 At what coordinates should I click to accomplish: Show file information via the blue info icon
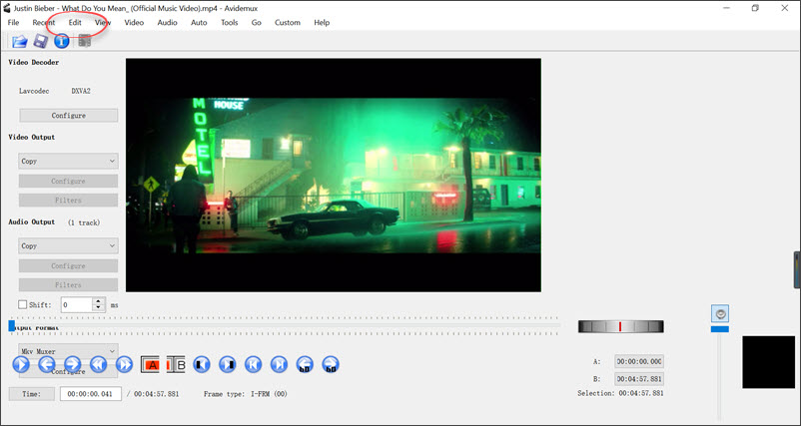pos(62,41)
